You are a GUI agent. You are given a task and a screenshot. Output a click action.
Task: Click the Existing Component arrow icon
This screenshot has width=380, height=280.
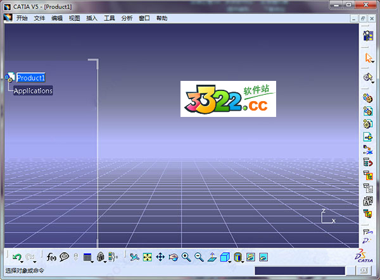[x=368, y=137]
